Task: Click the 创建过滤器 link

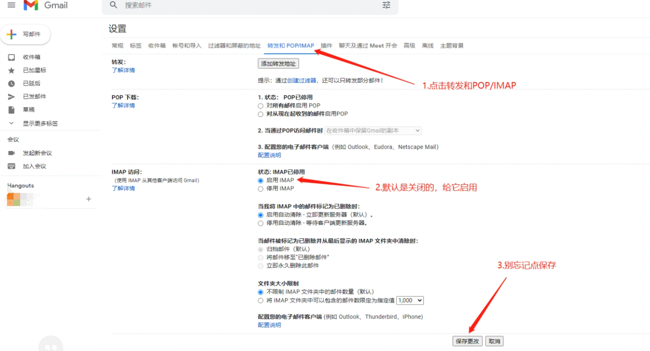Action: [x=302, y=81]
